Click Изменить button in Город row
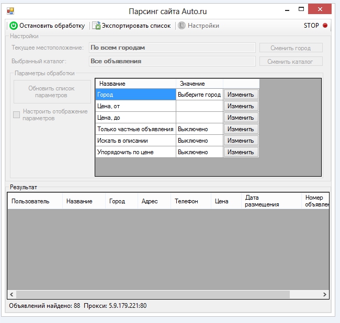The image size is (340, 323). click(x=241, y=95)
